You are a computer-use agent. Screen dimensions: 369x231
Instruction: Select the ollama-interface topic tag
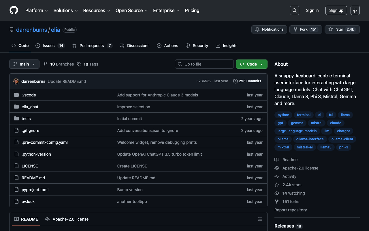(310, 139)
